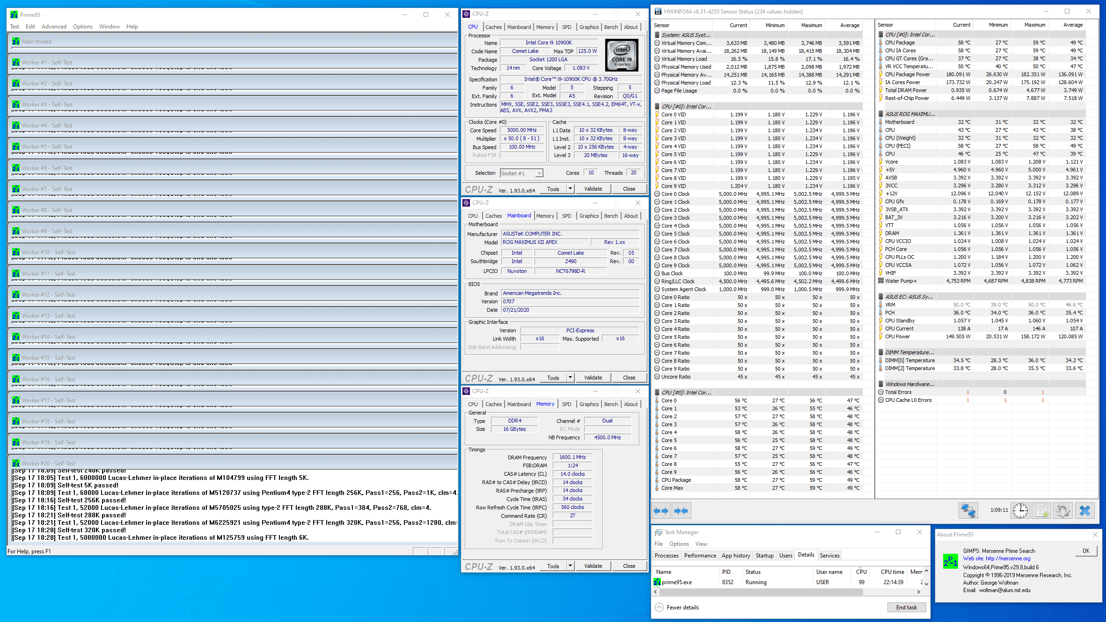This screenshot has width=1106, height=622.
Task: Click Worker #20 Self-Test icon
Action: pos(16,463)
